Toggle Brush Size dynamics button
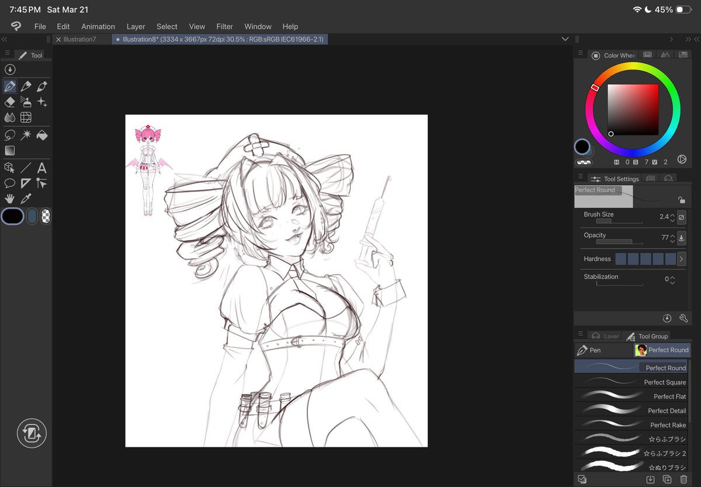Screen dimensions: 701x487 click(682, 217)
